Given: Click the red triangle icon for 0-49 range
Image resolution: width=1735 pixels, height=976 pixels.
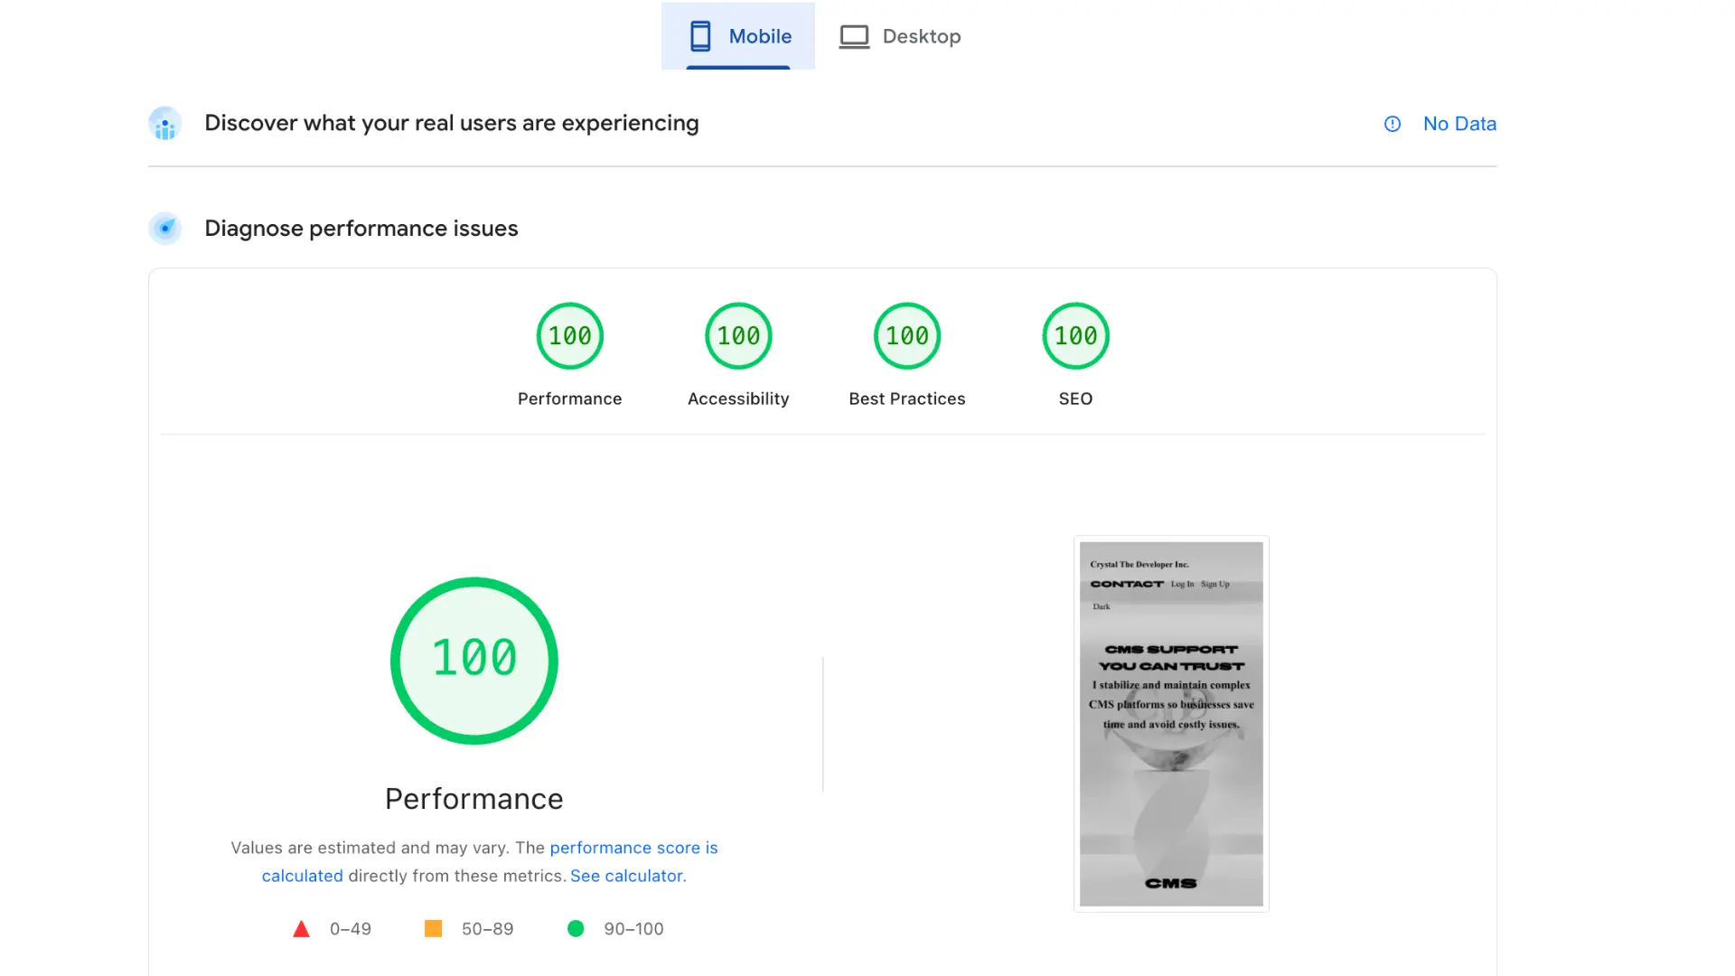Looking at the screenshot, I should [301, 928].
